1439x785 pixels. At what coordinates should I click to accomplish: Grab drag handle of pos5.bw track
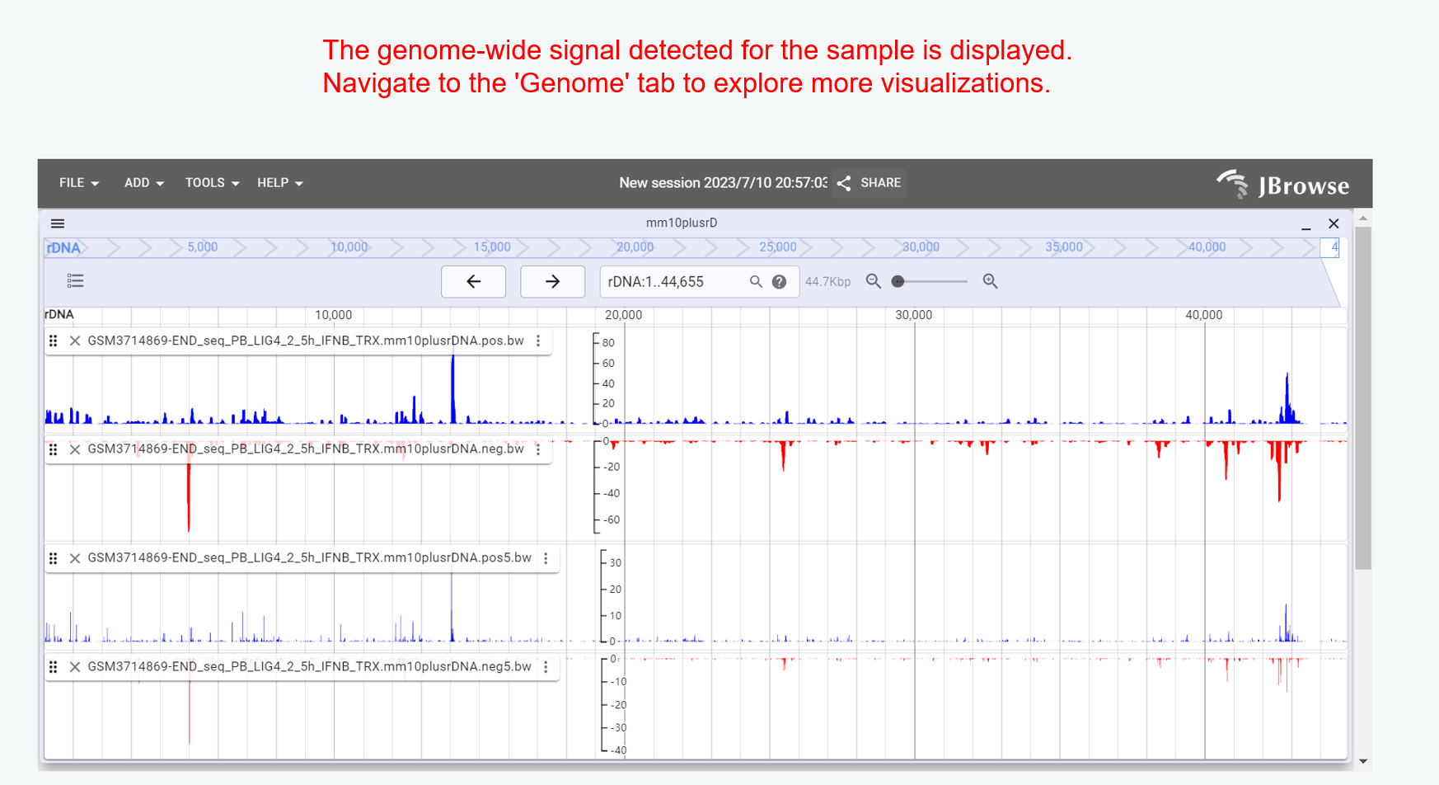coord(54,558)
